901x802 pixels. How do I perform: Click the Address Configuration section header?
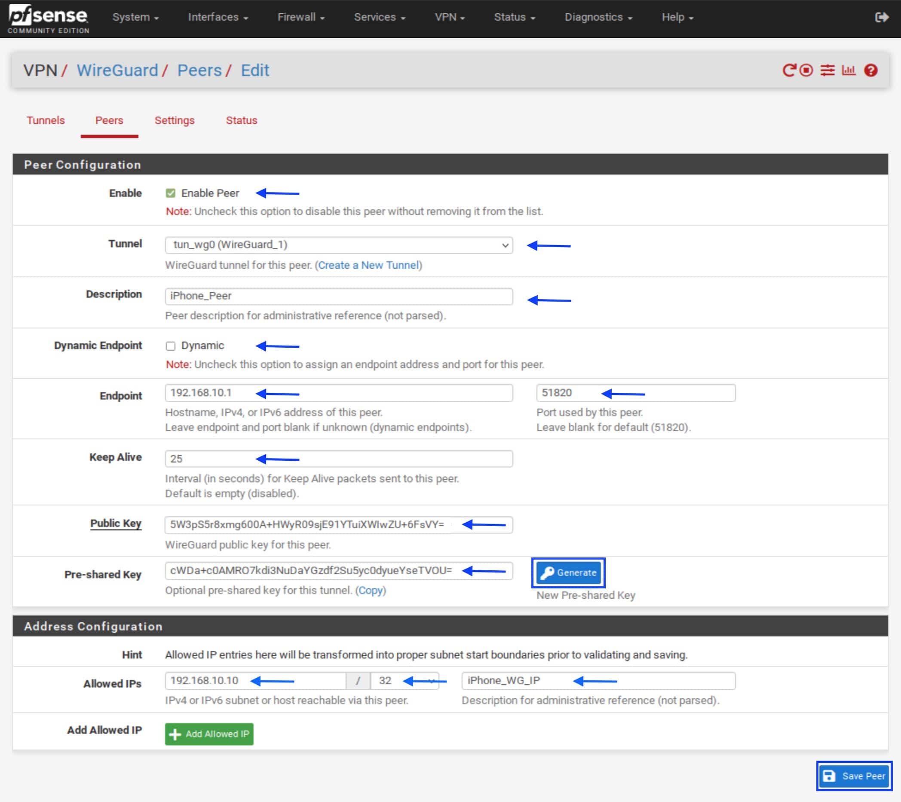[x=450, y=626]
